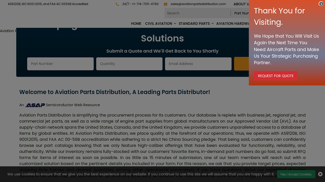The height and width of the screenshot is (182, 325).
Task: Click the 'Thank You for Visiting.' heading
Action: 279,16
